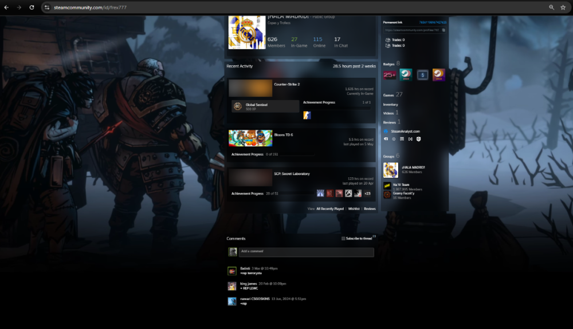Open the Granny Faceit'y group icon
Viewport: 573px width, 329px height.
click(387, 195)
